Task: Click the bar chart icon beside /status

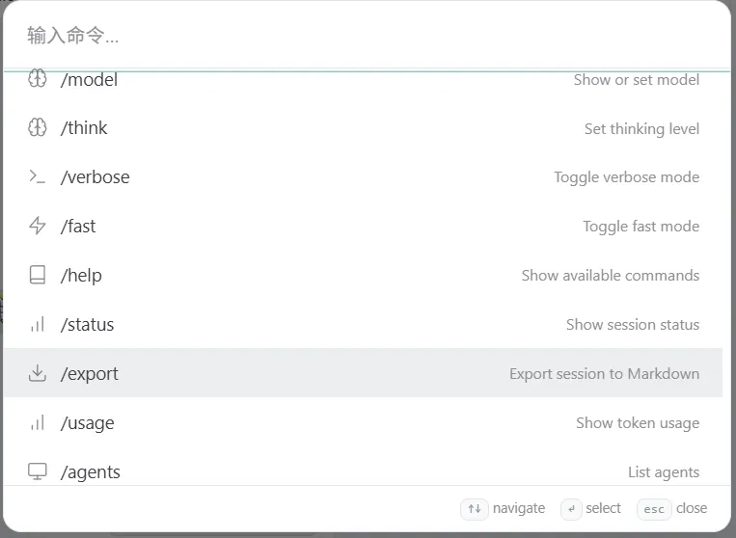Action: point(38,325)
